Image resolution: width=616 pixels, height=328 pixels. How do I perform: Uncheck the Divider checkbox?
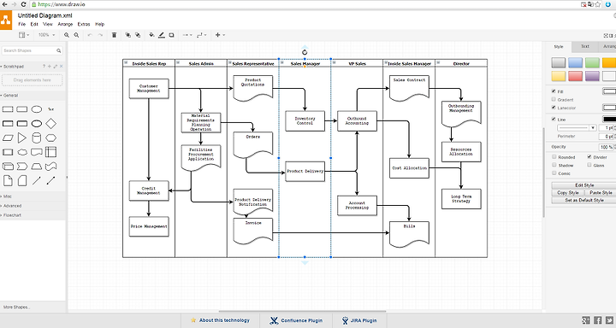coord(589,156)
